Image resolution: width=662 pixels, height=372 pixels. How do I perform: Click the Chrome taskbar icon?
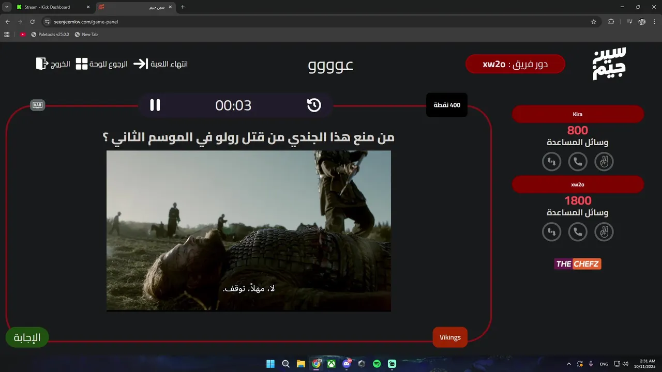[316, 364]
